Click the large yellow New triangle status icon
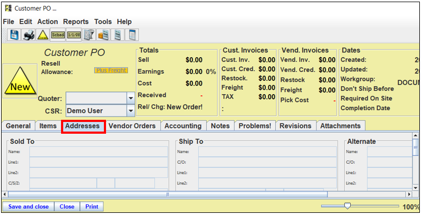Viewport: 422px width, 215px height. [x=20, y=81]
